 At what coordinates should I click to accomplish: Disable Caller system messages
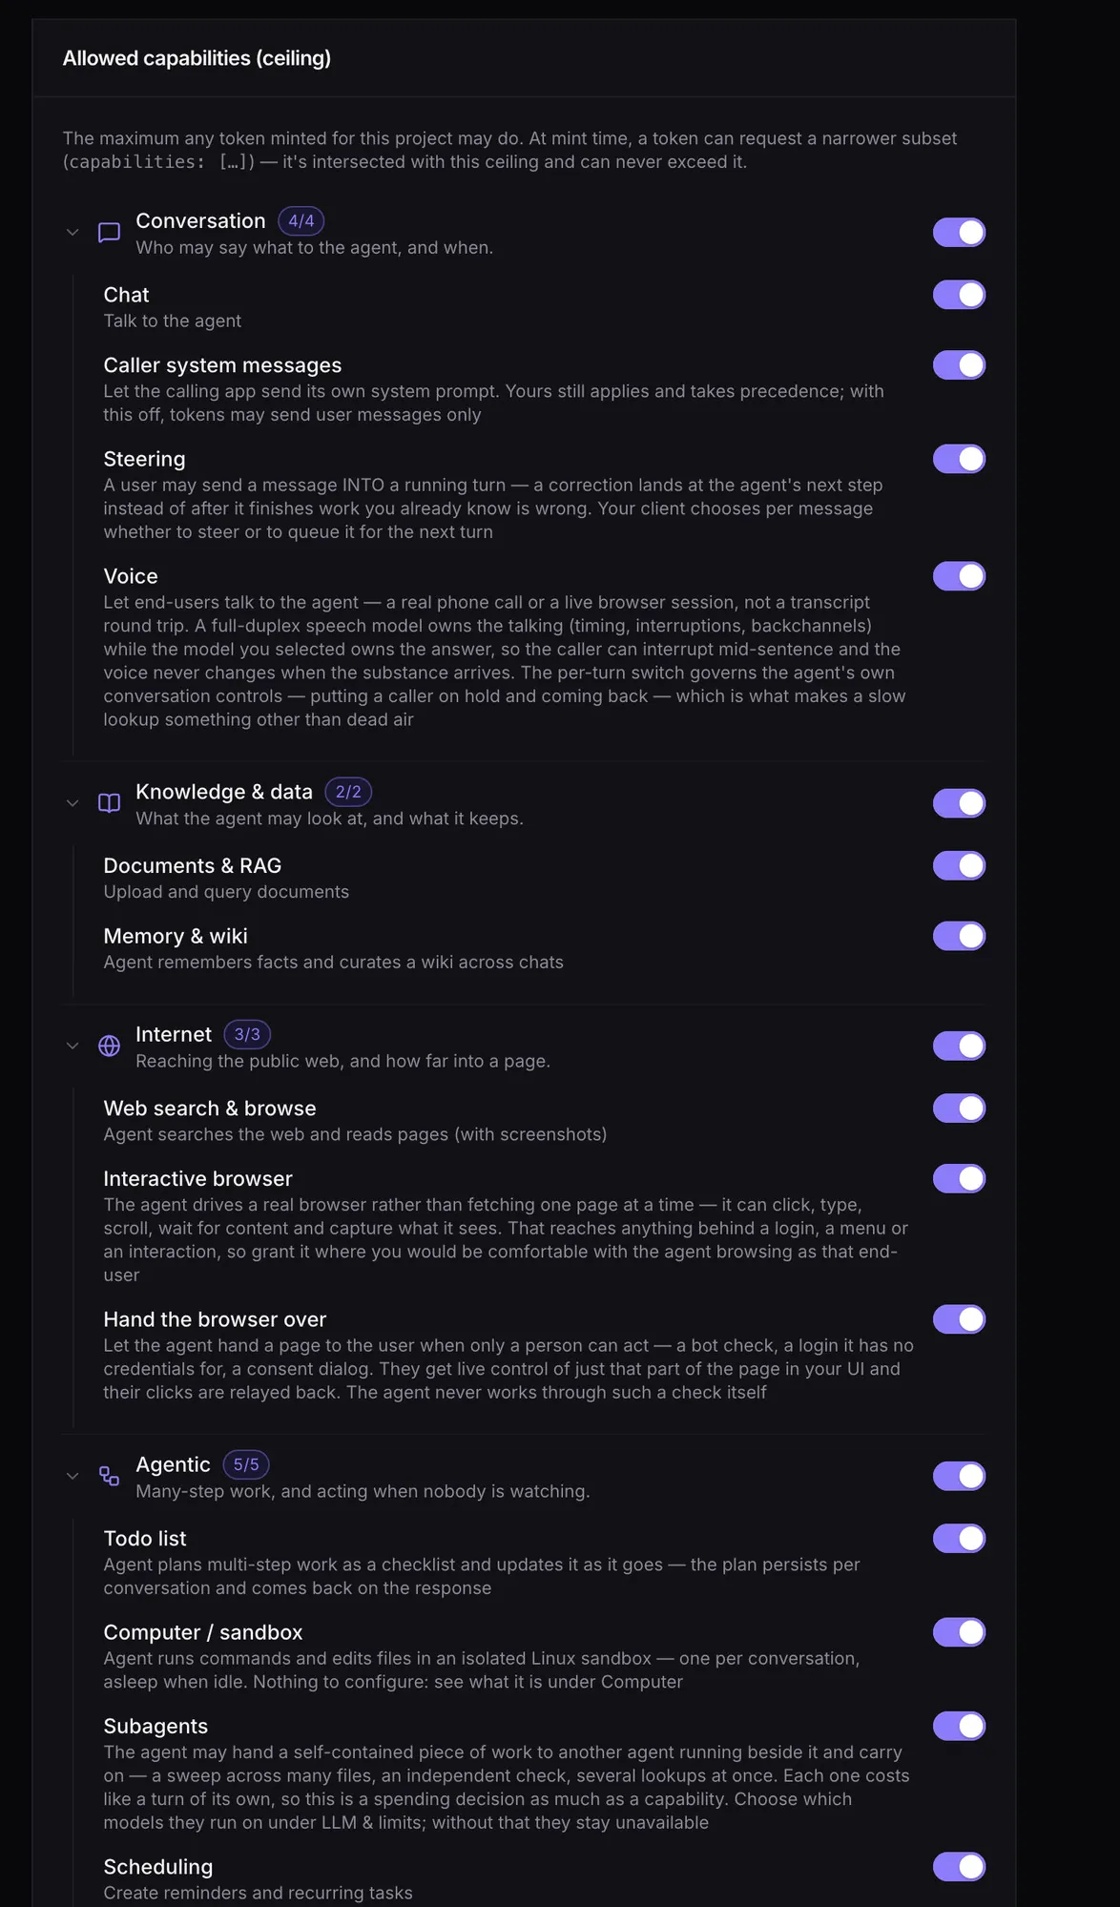point(959,365)
